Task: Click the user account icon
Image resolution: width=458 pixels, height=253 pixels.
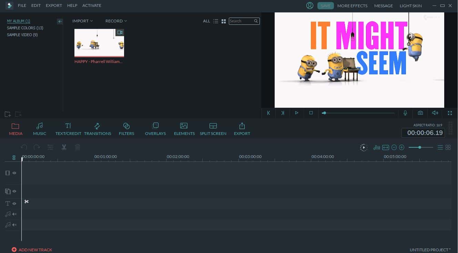Action: [x=310, y=6]
